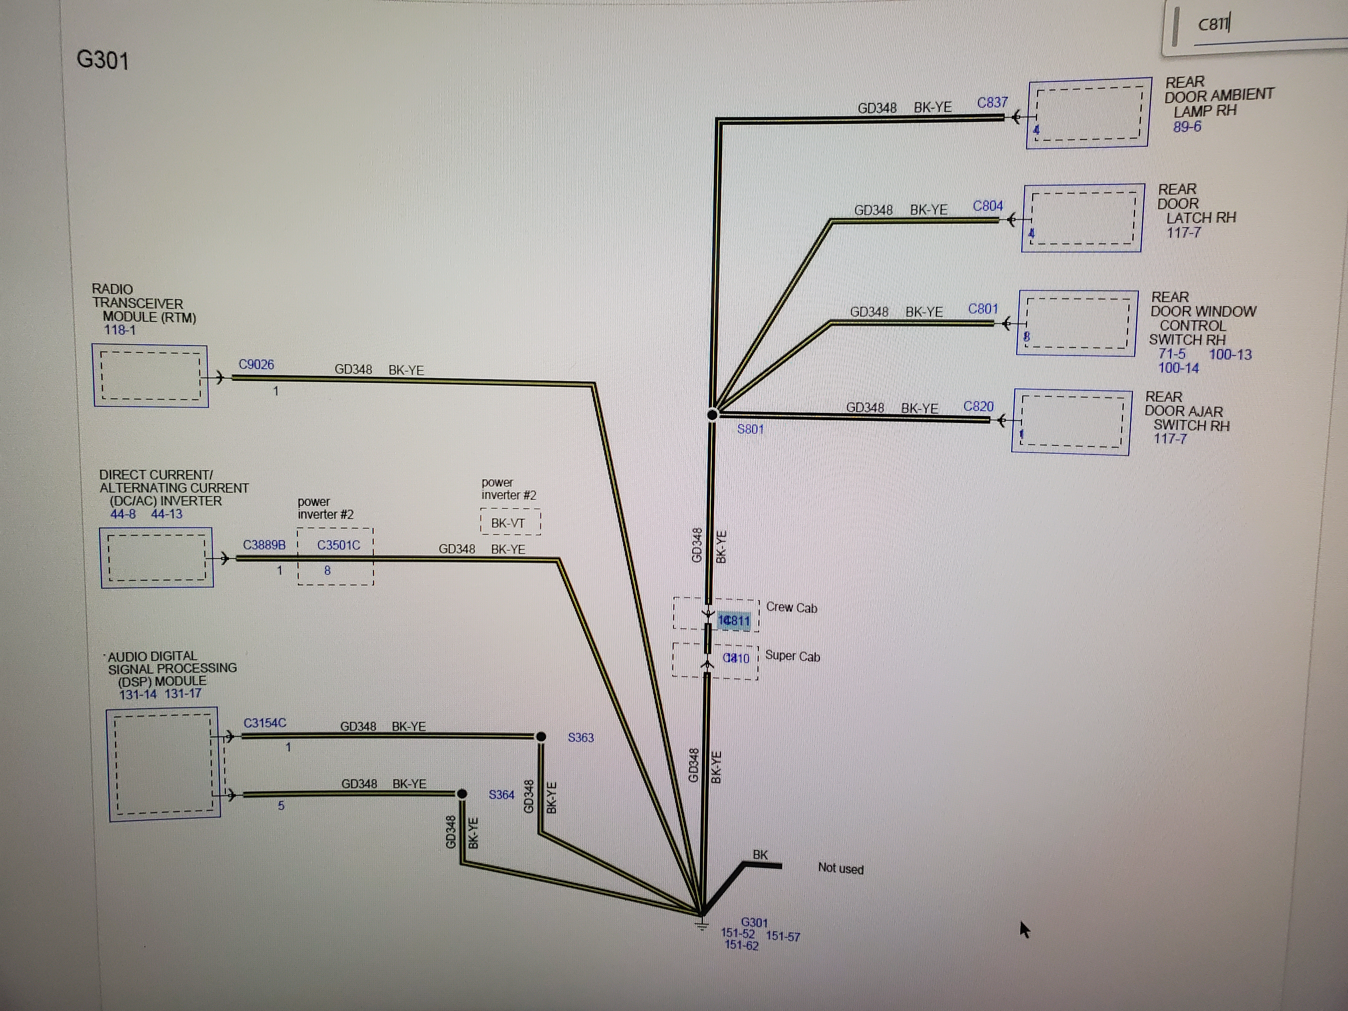
Task: Open the C9026 connector link
Action: click(x=256, y=364)
